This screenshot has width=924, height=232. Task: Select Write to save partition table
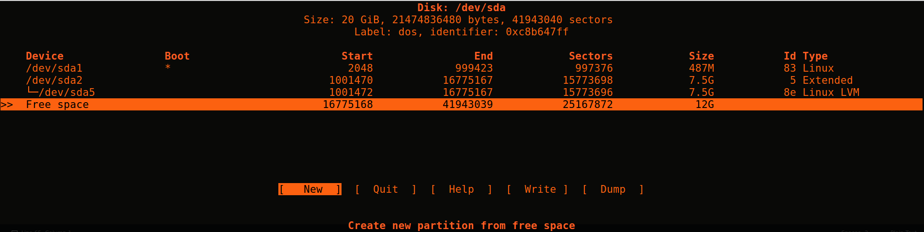click(x=540, y=189)
